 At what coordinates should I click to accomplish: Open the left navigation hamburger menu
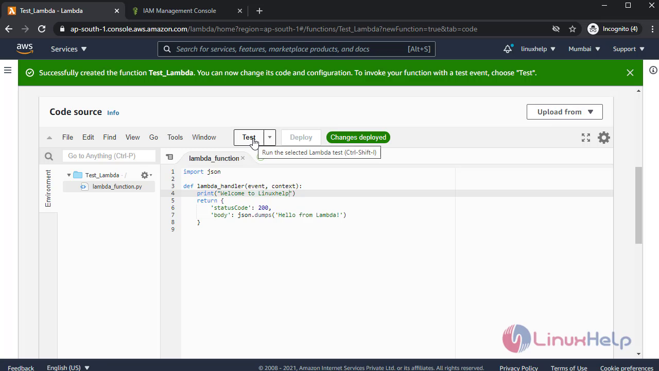(x=8, y=70)
